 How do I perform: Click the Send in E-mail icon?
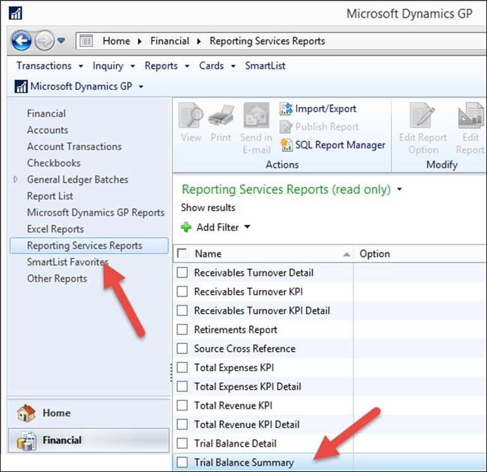256,118
